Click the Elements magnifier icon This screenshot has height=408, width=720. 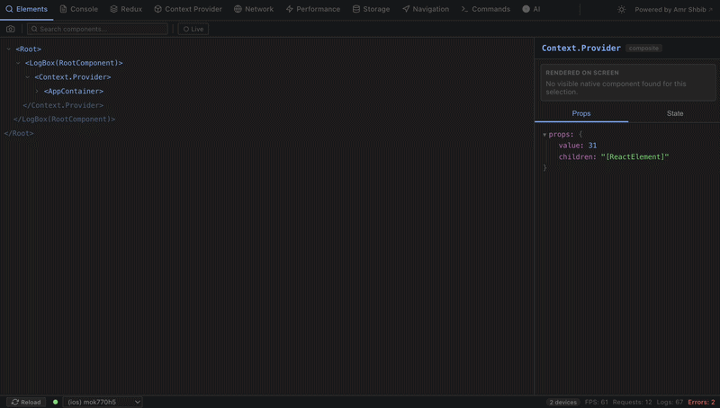(x=9, y=9)
